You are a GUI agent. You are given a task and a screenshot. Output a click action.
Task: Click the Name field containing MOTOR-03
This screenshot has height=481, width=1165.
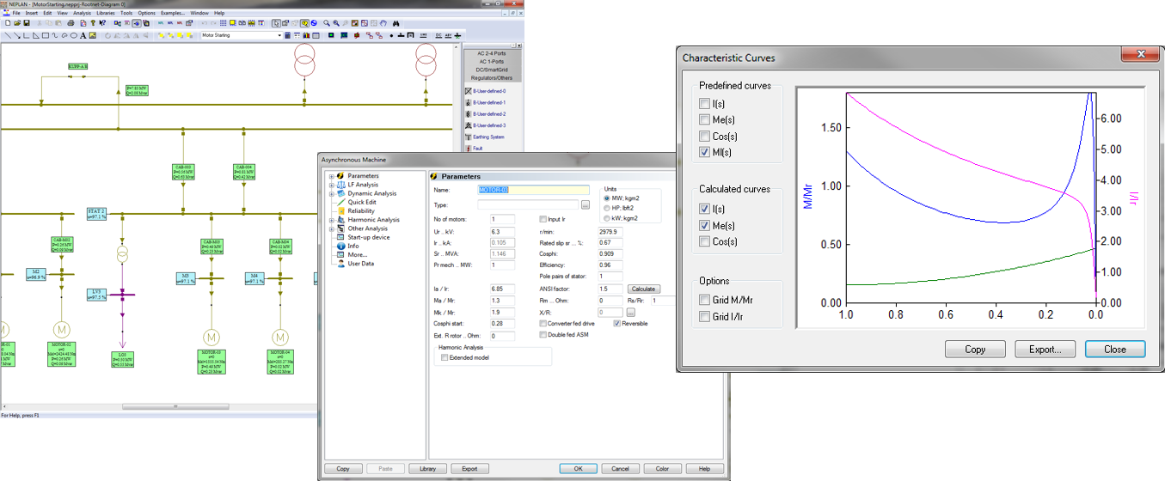pyautogui.click(x=534, y=190)
